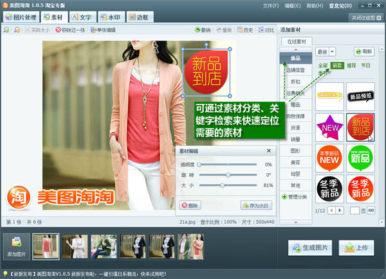The height and width of the screenshot is (279, 386).
Task: Switch to the 文字 text tab
Action: [83, 17]
